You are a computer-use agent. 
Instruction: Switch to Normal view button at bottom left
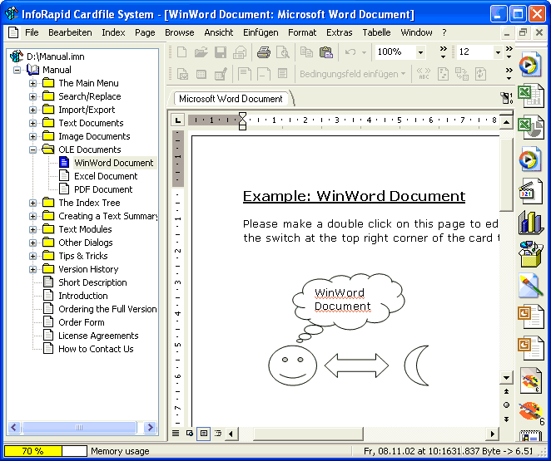click(x=176, y=434)
